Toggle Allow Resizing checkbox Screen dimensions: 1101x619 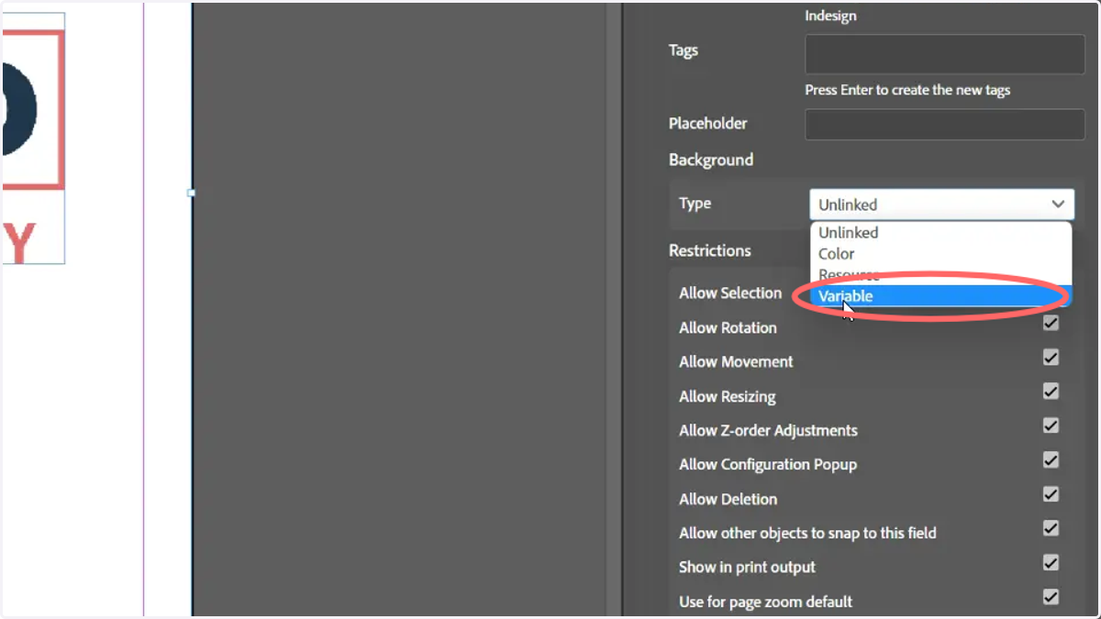(1051, 392)
